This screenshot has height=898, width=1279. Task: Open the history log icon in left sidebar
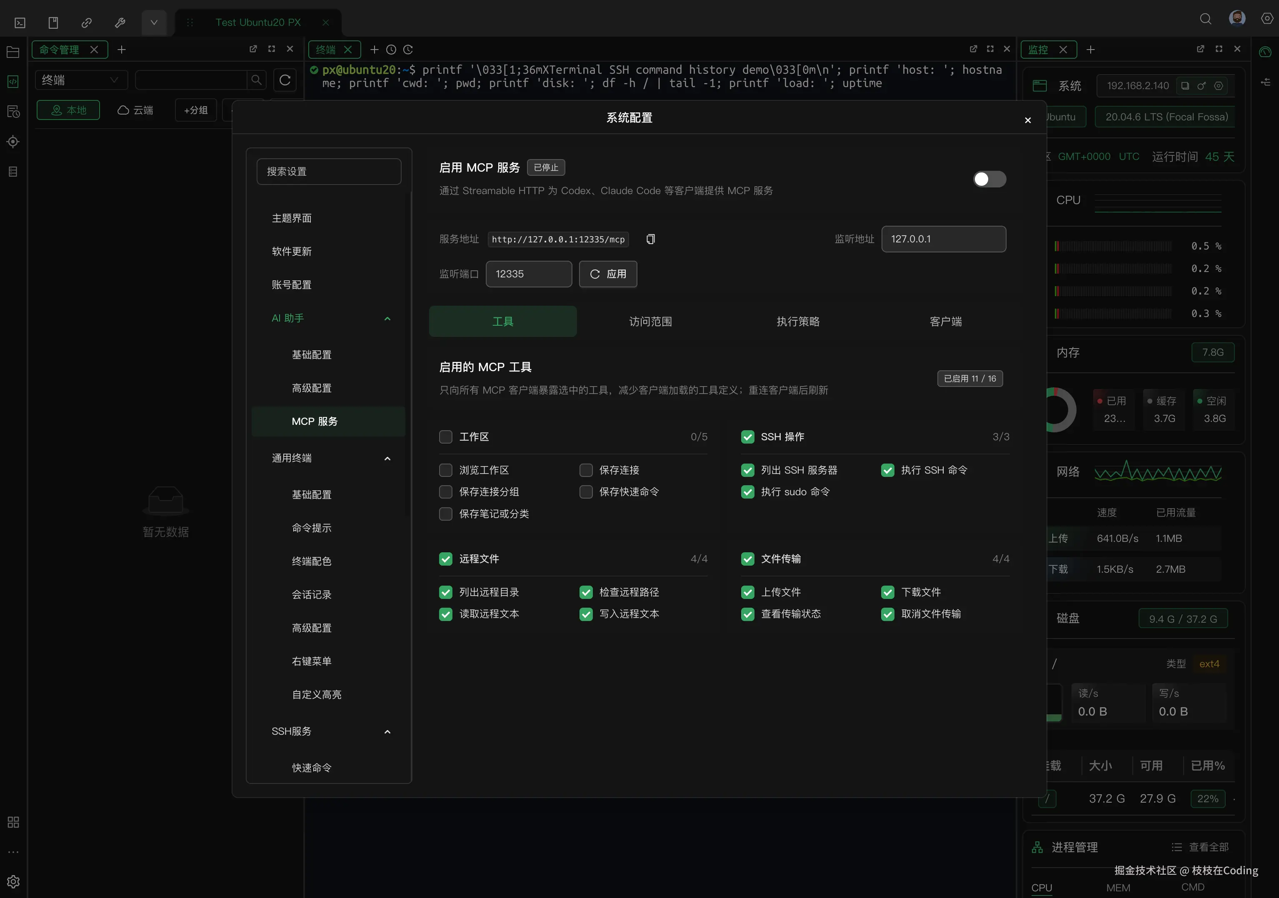[13, 111]
